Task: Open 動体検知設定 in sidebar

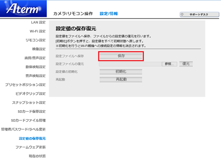Action: tap(35, 67)
